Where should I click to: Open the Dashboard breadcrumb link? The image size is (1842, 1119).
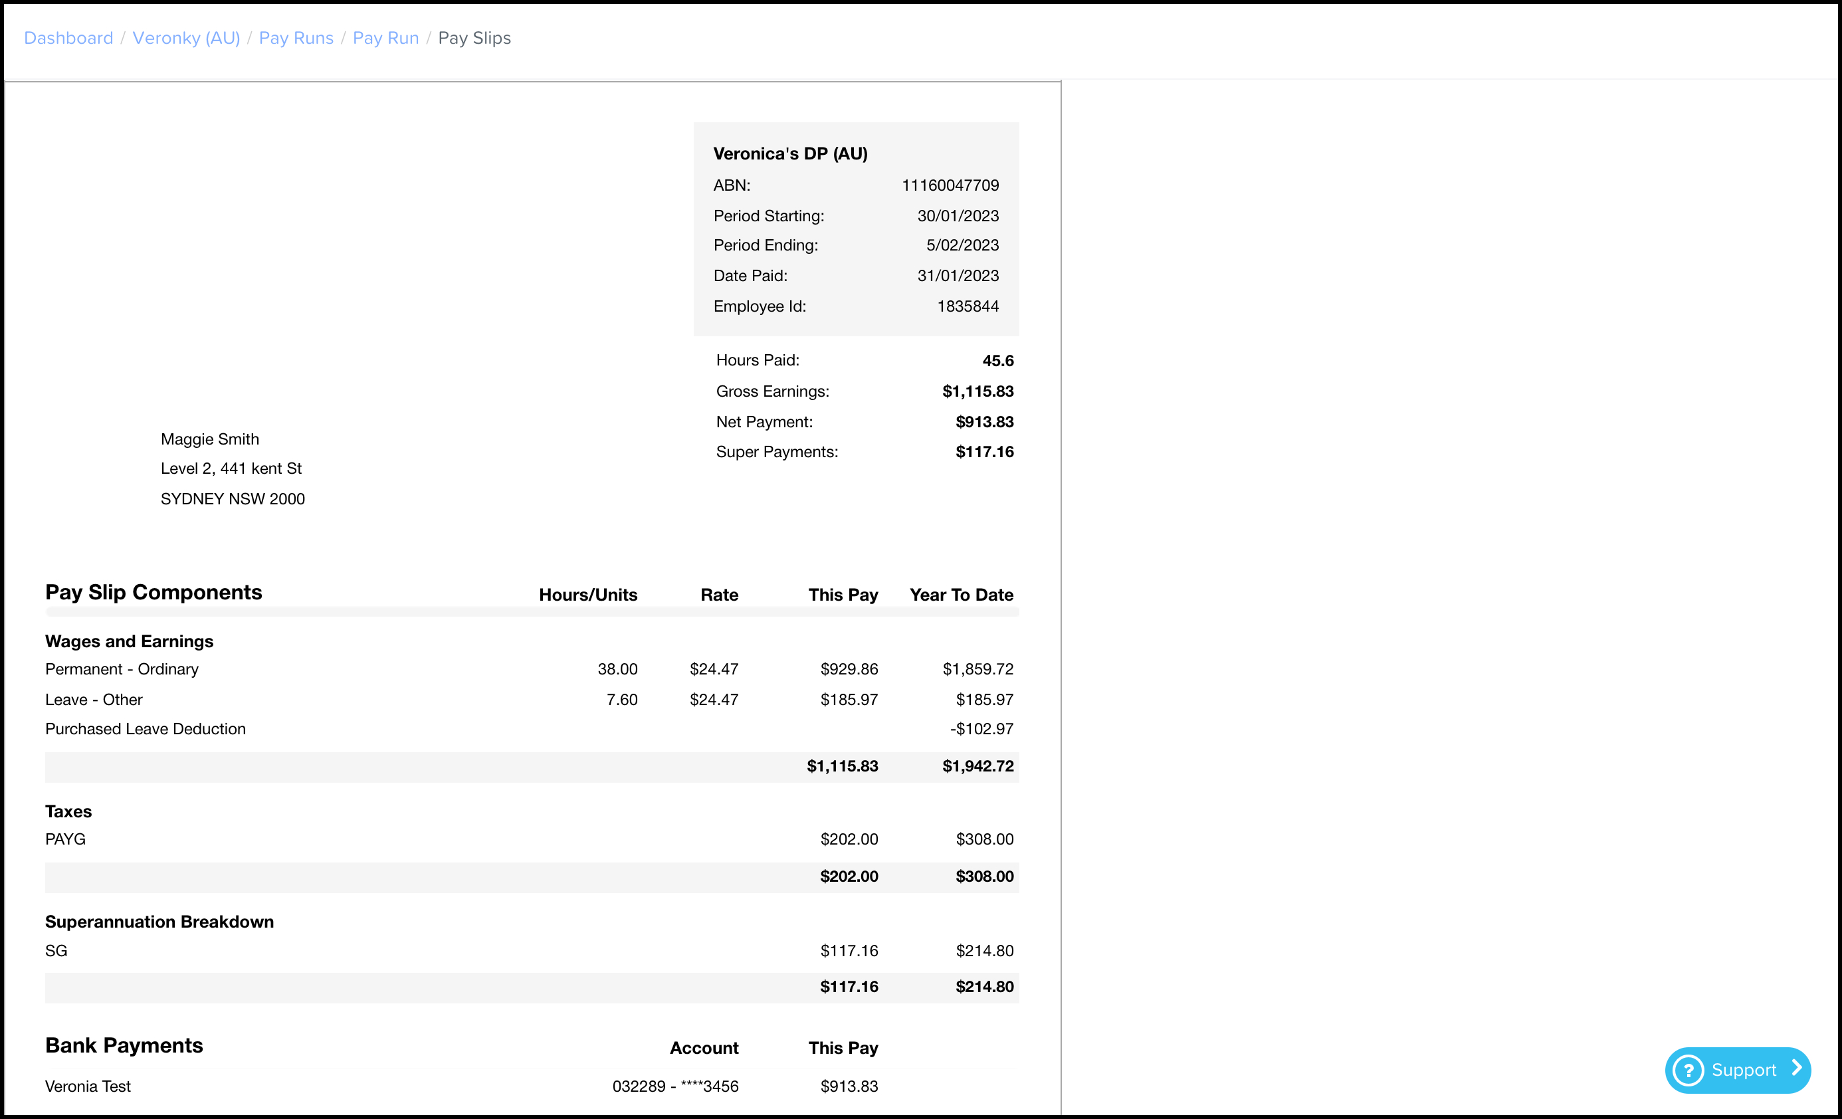click(69, 38)
